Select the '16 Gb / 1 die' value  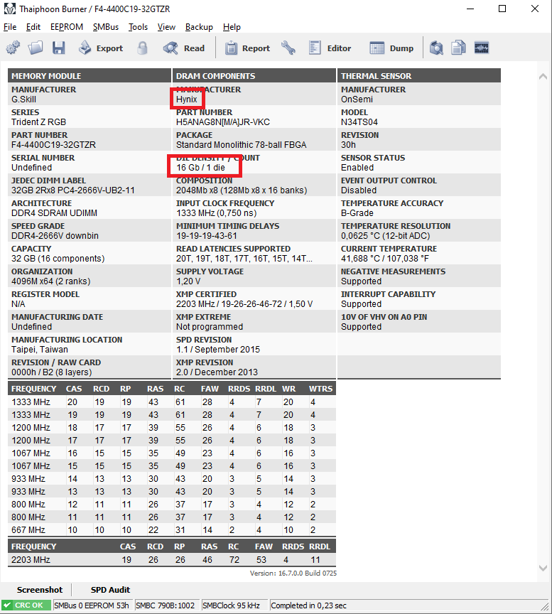click(x=200, y=168)
